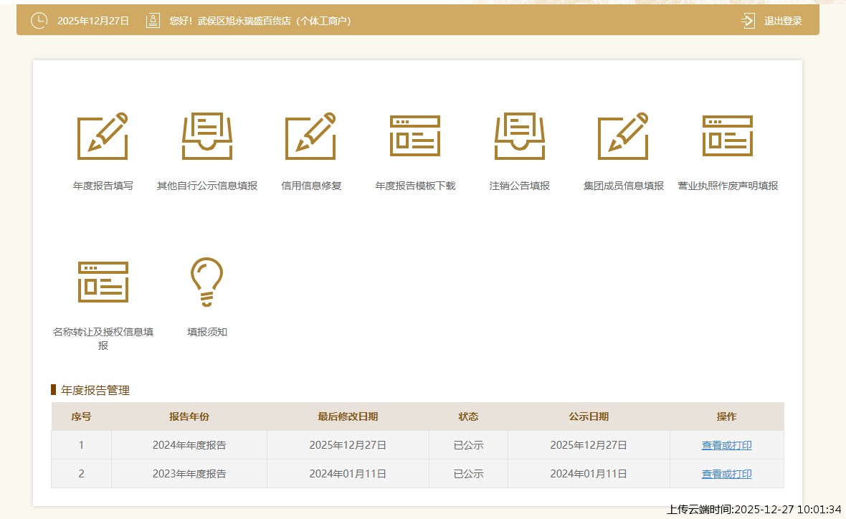The width and height of the screenshot is (846, 519).
Task: Click the 退出登录 text link
Action: [783, 21]
